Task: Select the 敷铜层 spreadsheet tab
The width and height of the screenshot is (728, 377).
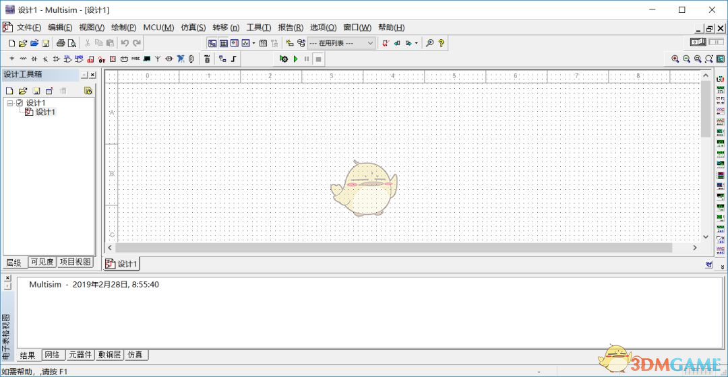Action: click(110, 355)
